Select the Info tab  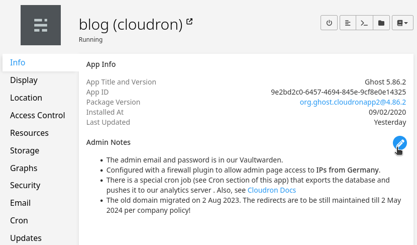click(18, 62)
